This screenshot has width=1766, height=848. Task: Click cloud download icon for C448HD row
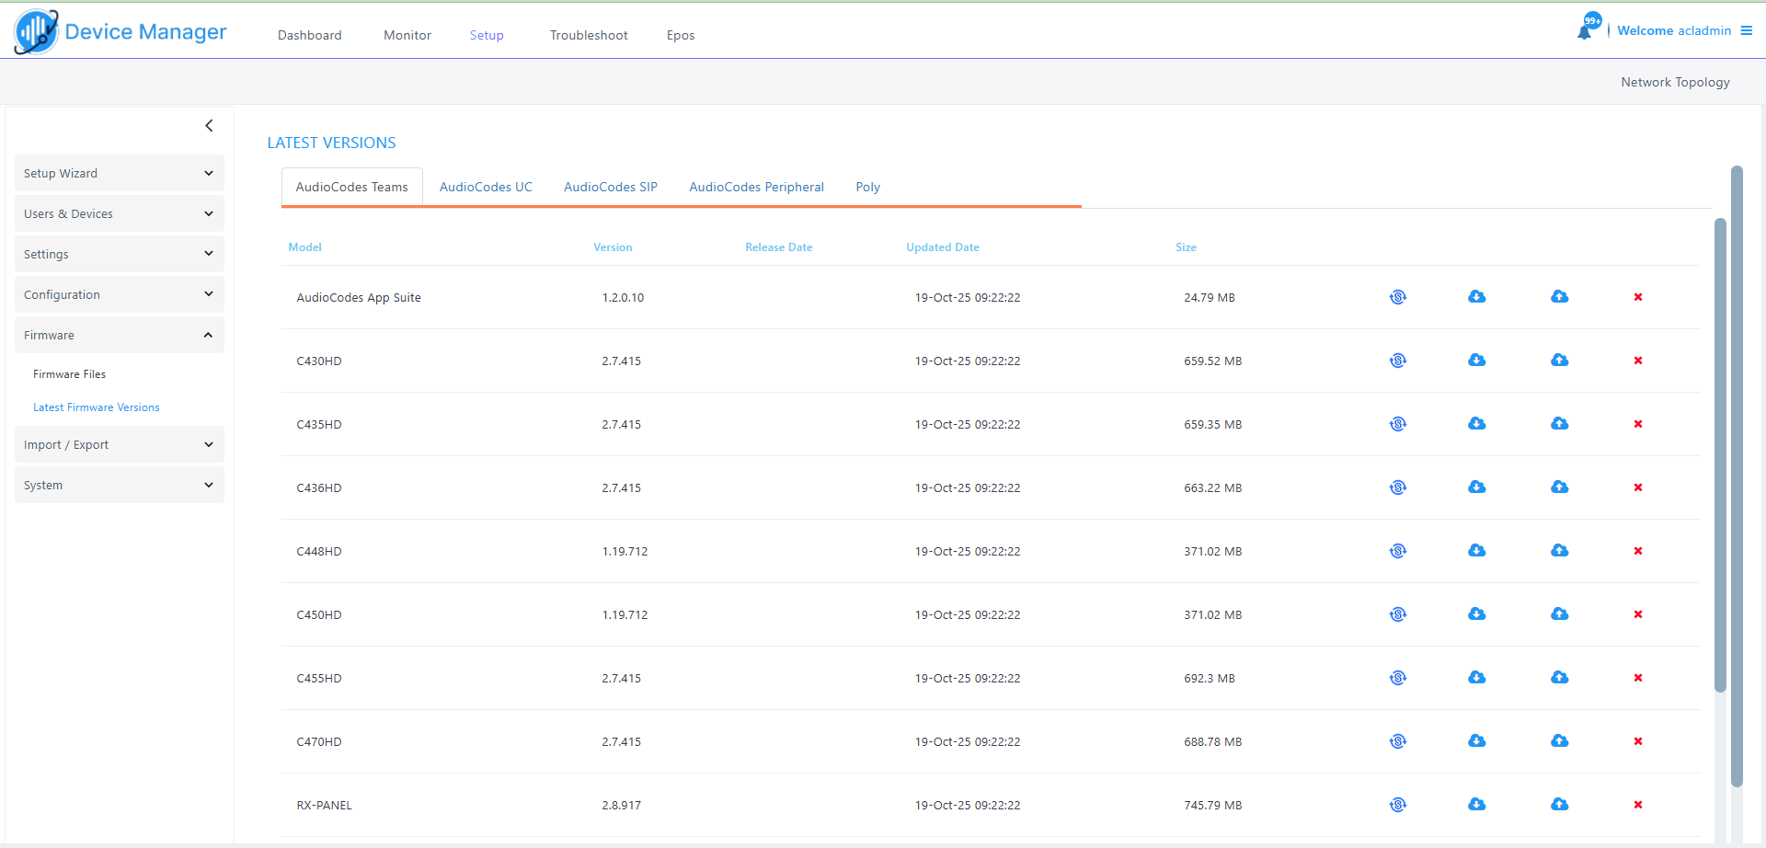(1476, 551)
